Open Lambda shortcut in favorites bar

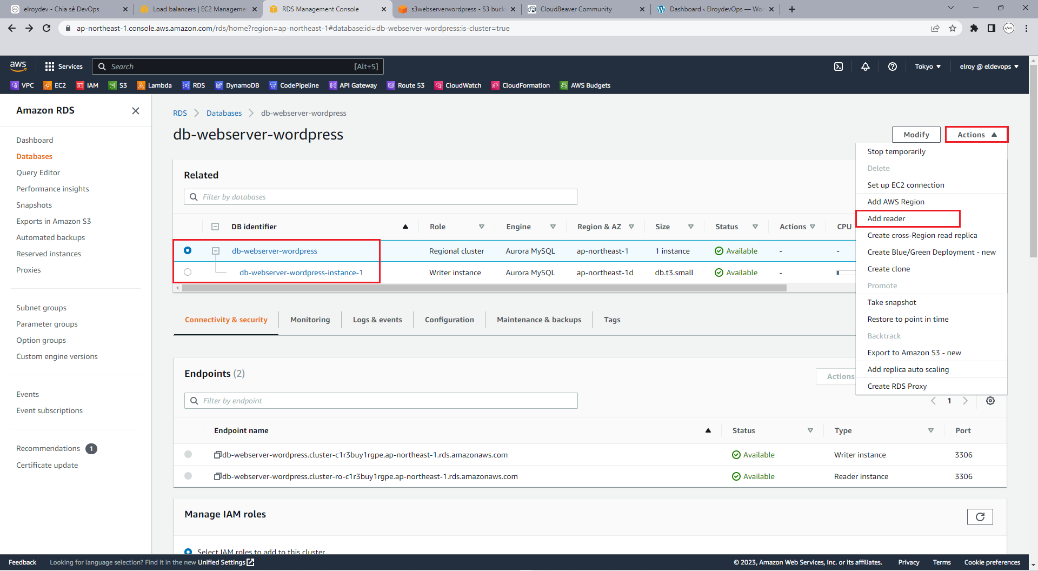pyautogui.click(x=154, y=85)
